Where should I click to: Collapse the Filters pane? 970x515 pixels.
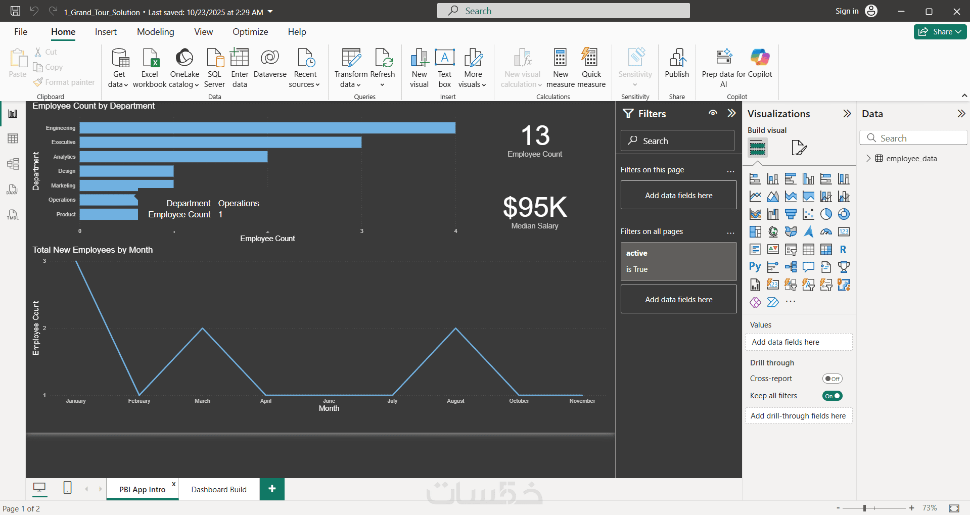pos(731,113)
